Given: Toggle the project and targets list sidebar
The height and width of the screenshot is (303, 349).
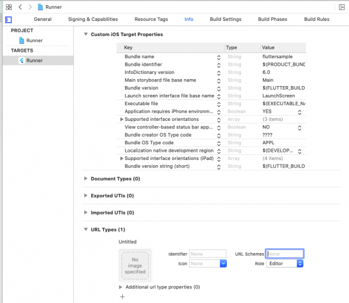Looking at the screenshot, I should 9,19.
